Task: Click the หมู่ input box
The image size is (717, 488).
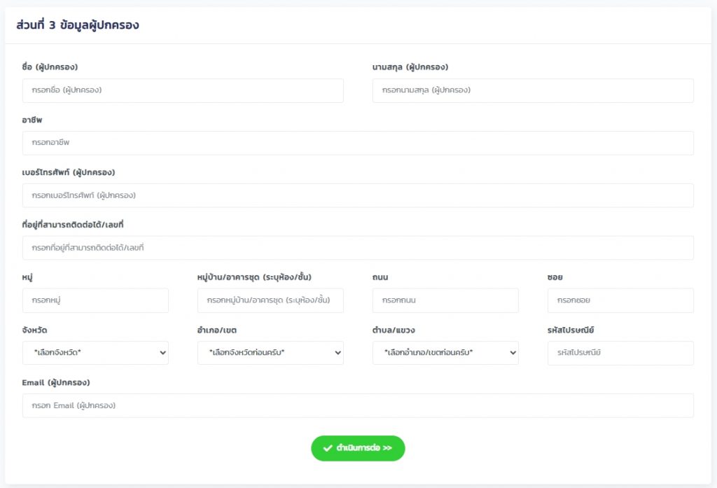Action: pos(95,300)
